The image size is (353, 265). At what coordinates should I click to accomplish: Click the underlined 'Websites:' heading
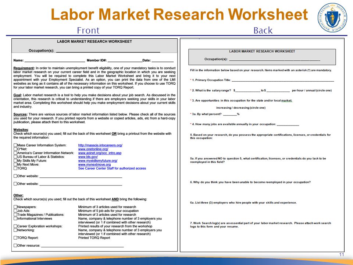point(21,130)
